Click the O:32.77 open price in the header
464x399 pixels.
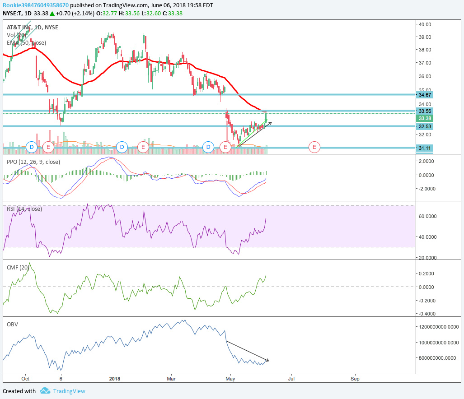click(107, 13)
